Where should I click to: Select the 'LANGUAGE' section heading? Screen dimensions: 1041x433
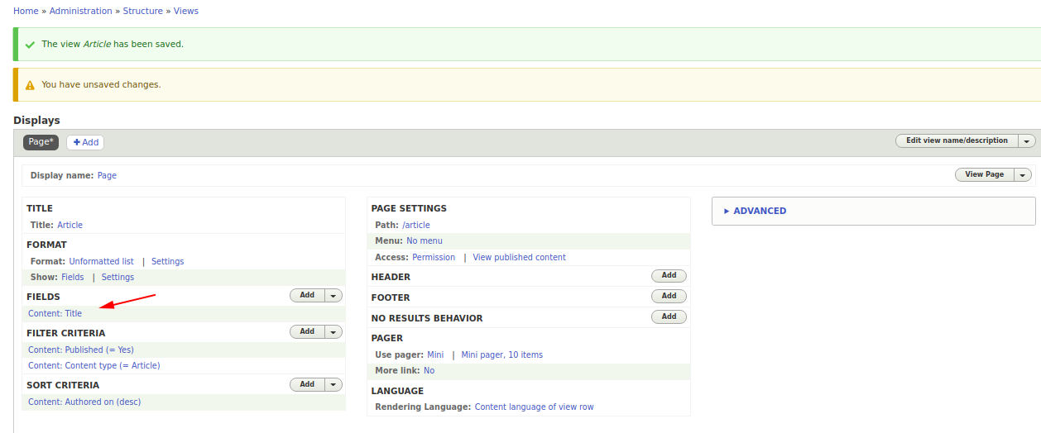coord(397,392)
